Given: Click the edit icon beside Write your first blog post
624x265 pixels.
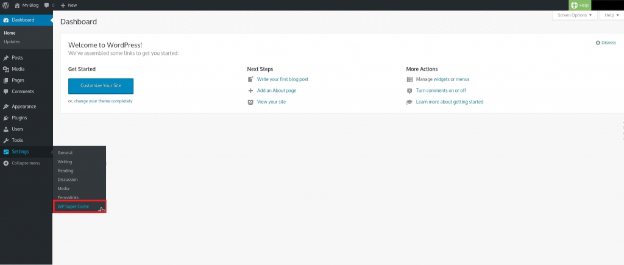Looking at the screenshot, I should (x=250, y=79).
